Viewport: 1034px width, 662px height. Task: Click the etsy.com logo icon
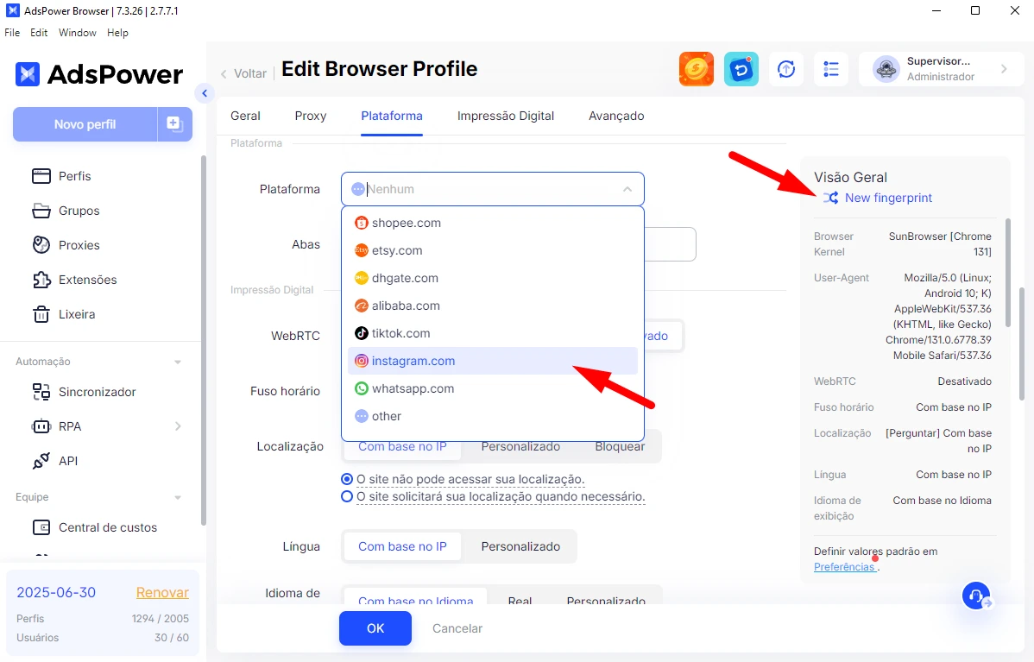362,250
